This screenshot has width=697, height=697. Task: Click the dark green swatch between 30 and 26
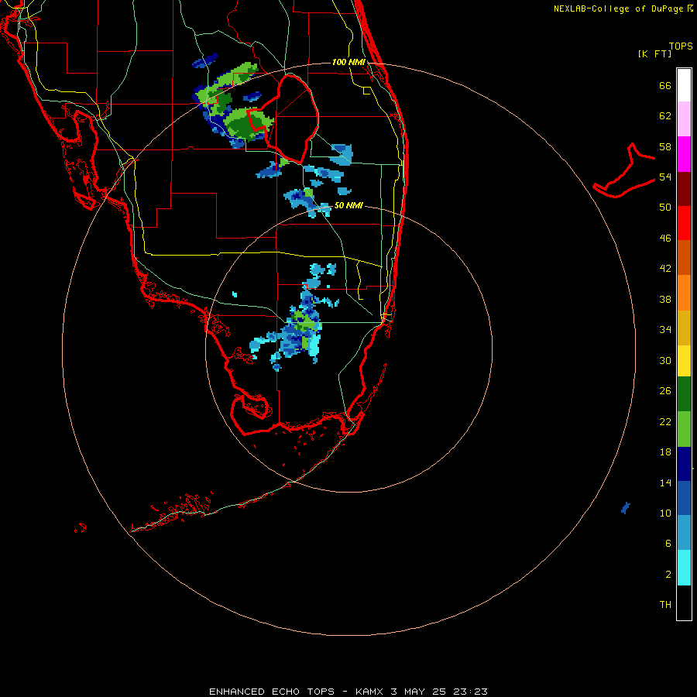[x=684, y=394]
